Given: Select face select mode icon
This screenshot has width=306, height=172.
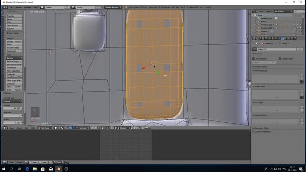Looking at the screenshot, I should [99, 128].
